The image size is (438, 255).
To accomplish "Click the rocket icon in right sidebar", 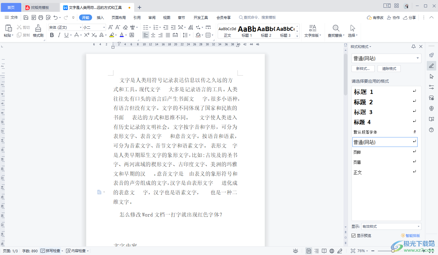I will (431, 55).
